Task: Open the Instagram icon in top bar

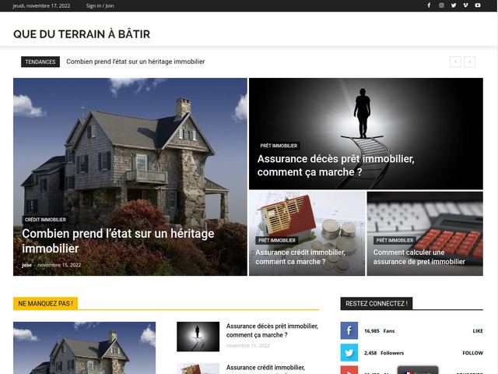Action: click(x=441, y=5)
